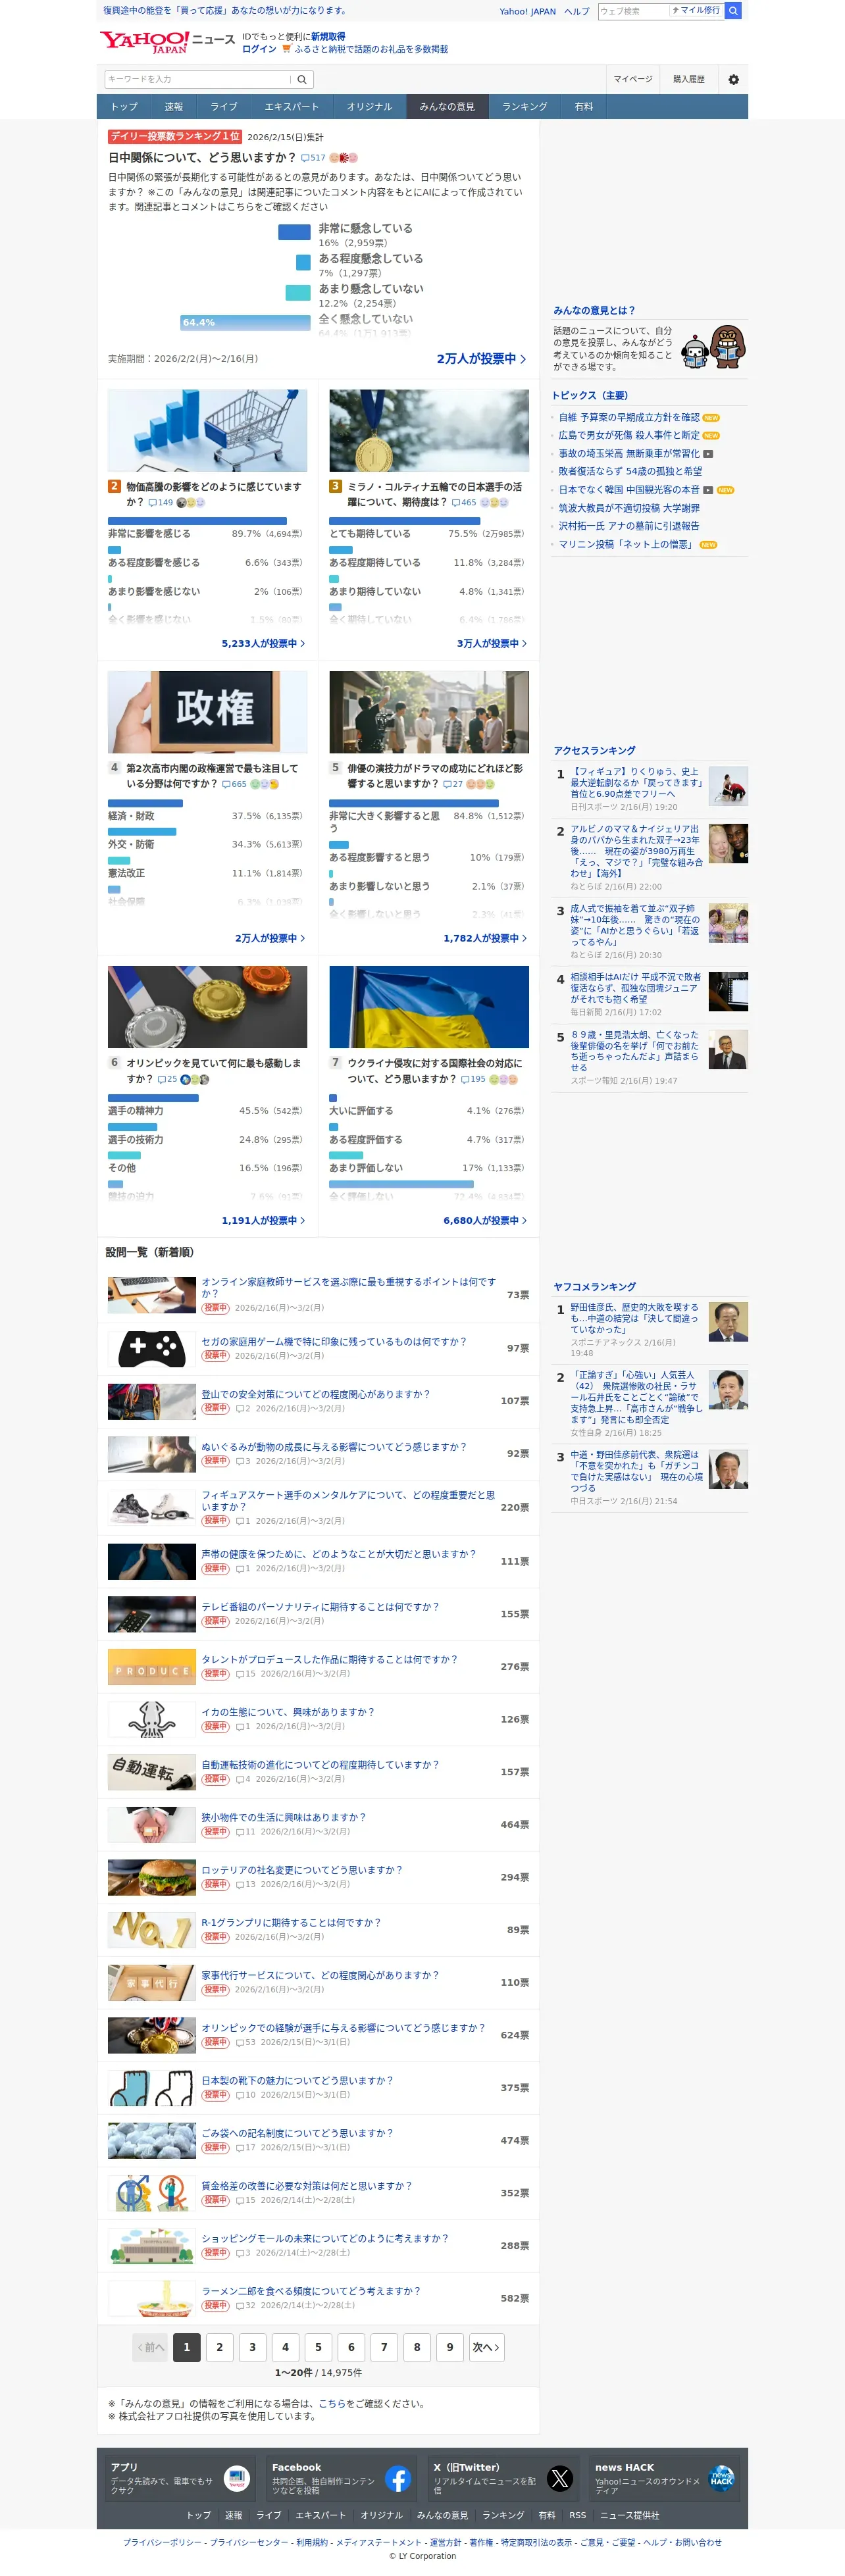Switch to the ランキング tab in the navigation bar
Image resolution: width=845 pixels, height=2576 pixels.
525,107
